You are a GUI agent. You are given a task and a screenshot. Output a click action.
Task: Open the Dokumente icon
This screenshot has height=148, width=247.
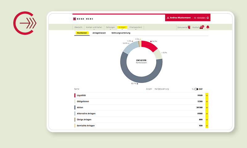tap(189, 27)
